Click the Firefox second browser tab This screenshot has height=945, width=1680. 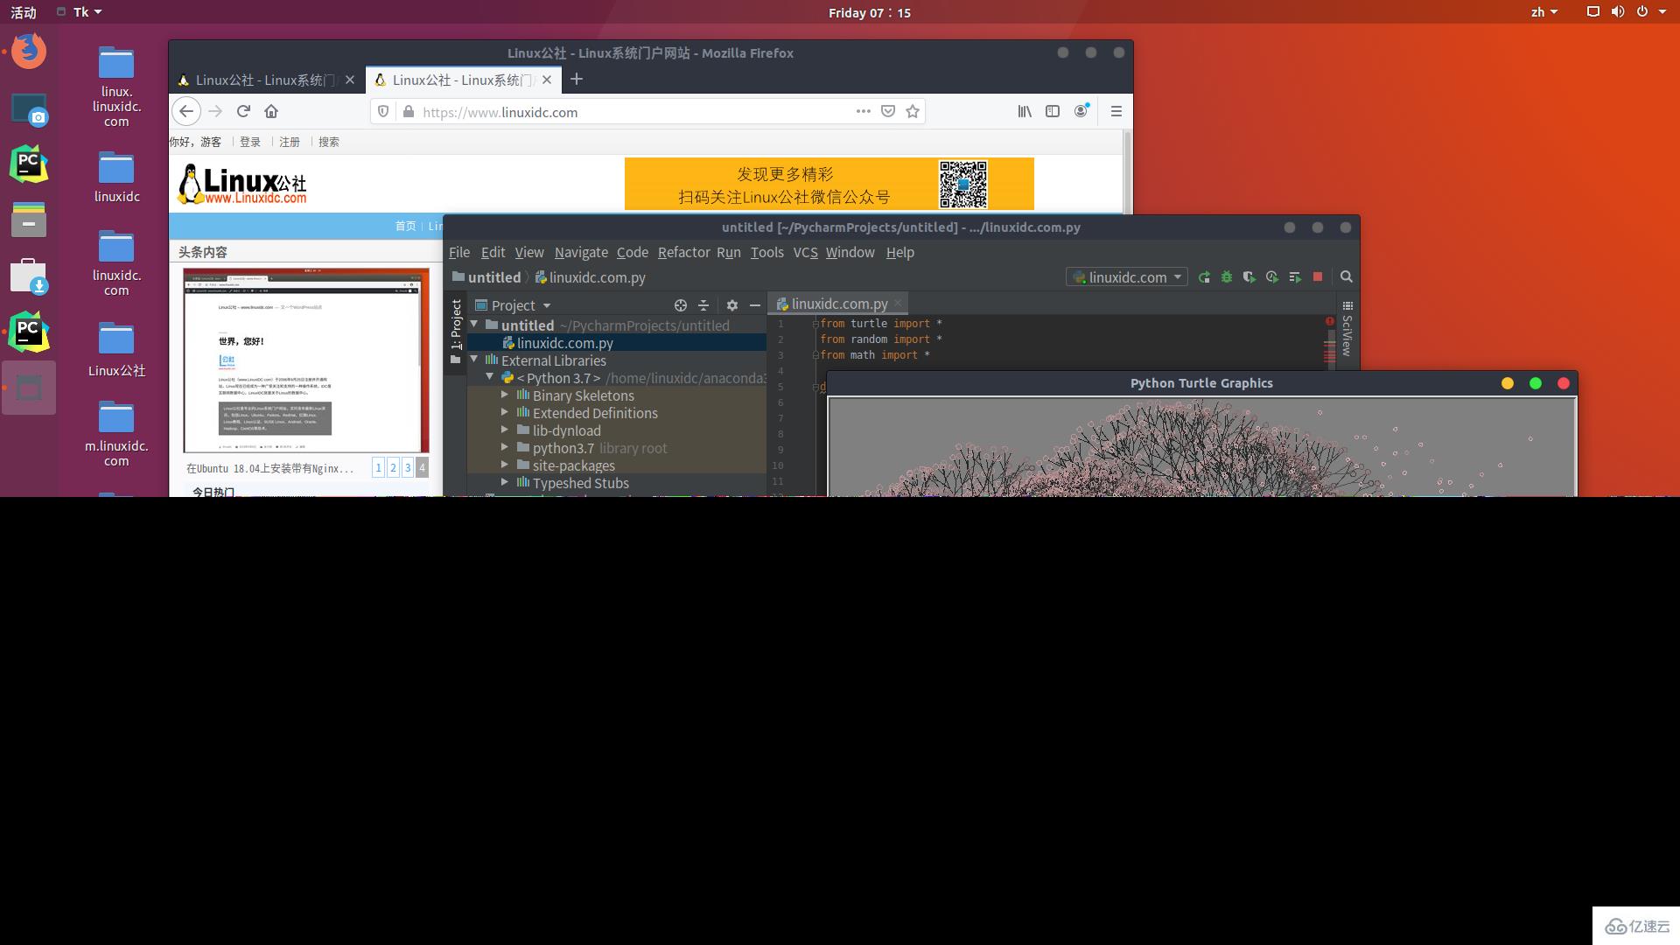(x=458, y=79)
